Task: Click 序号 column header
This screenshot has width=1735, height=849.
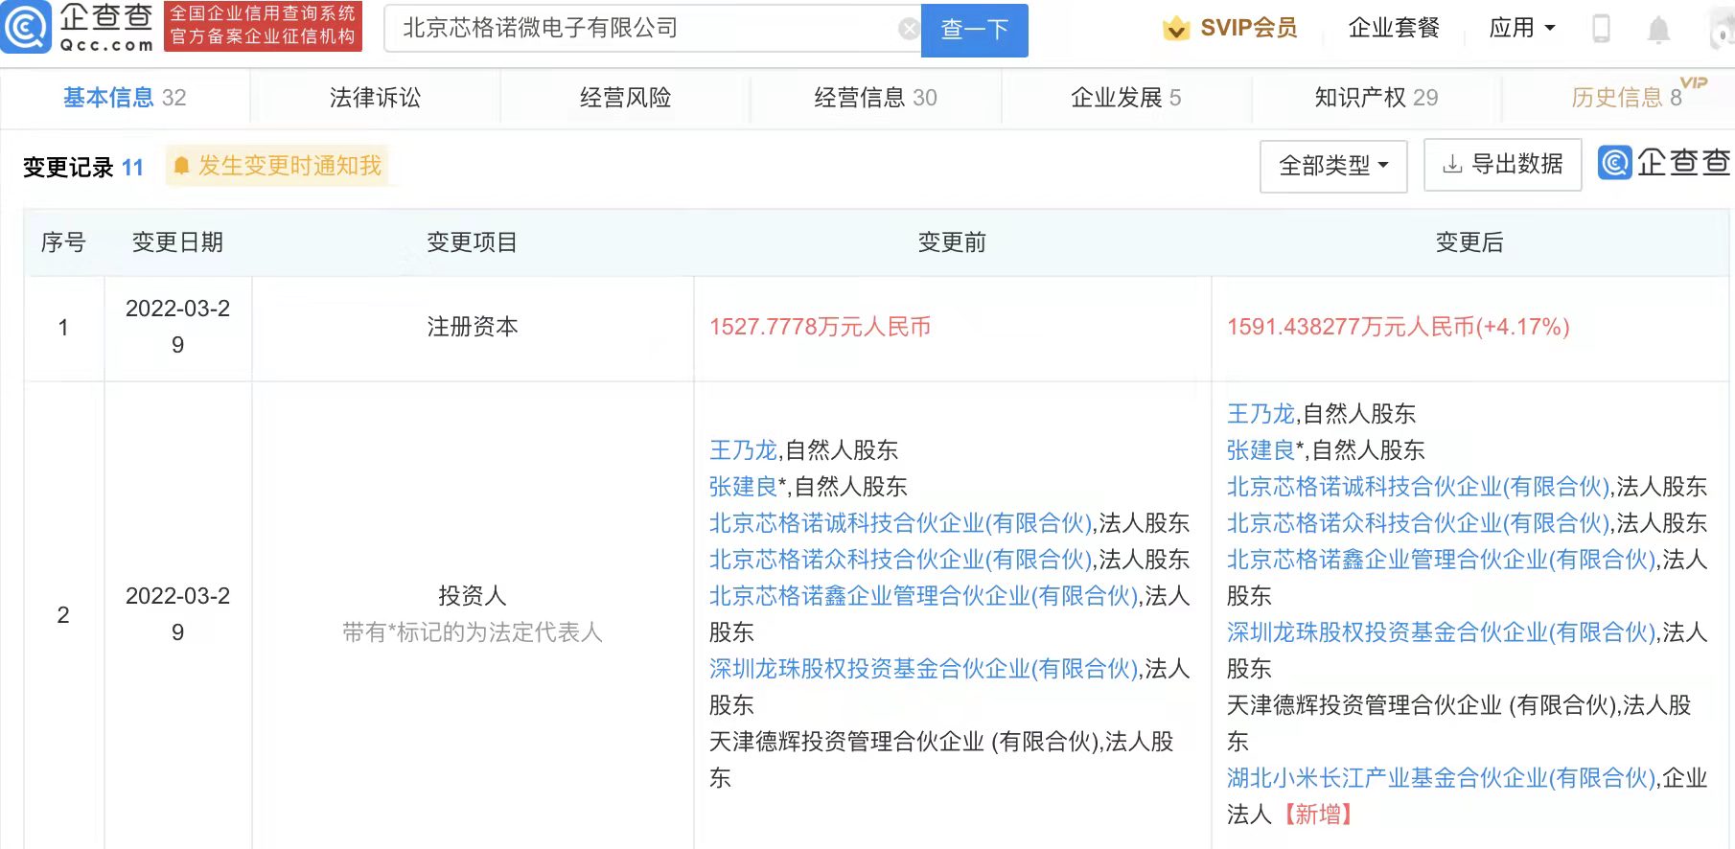Action: 63,242
